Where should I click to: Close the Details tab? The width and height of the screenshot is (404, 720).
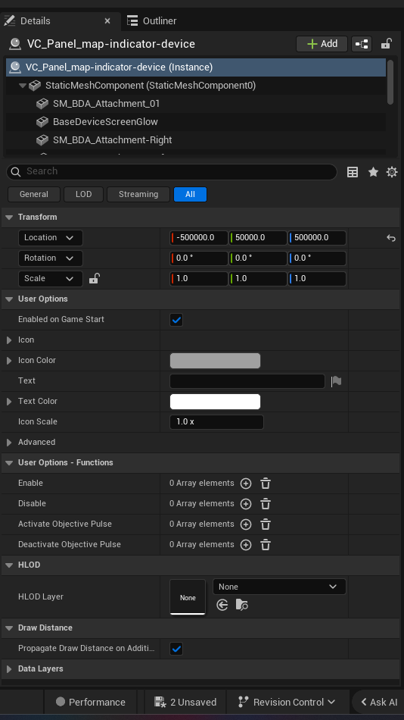click(107, 21)
